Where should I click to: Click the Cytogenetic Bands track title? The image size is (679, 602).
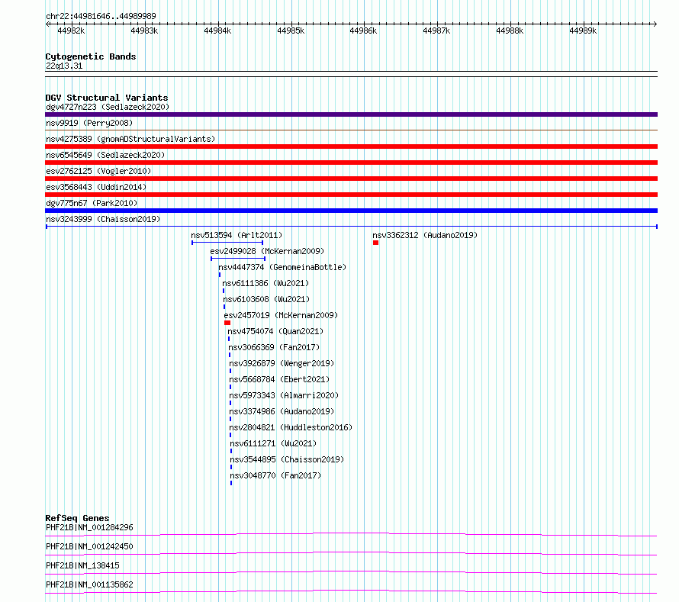click(x=91, y=56)
